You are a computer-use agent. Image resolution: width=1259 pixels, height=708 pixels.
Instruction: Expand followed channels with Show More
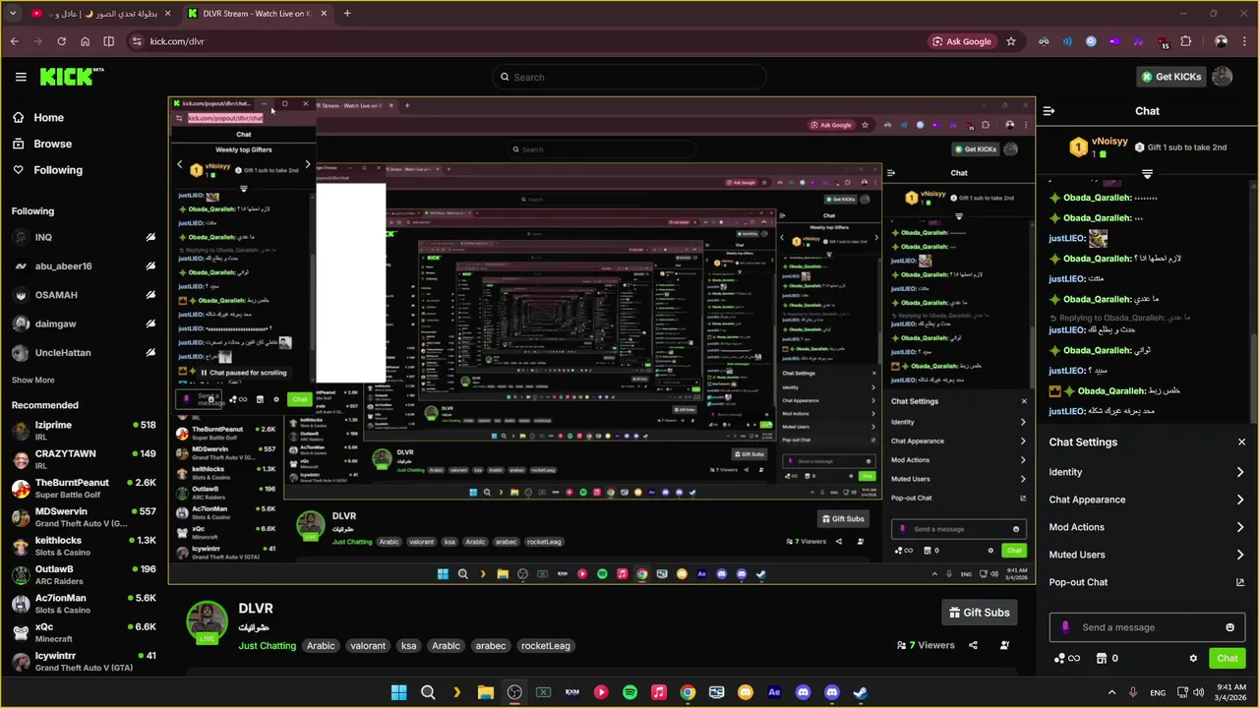point(33,380)
